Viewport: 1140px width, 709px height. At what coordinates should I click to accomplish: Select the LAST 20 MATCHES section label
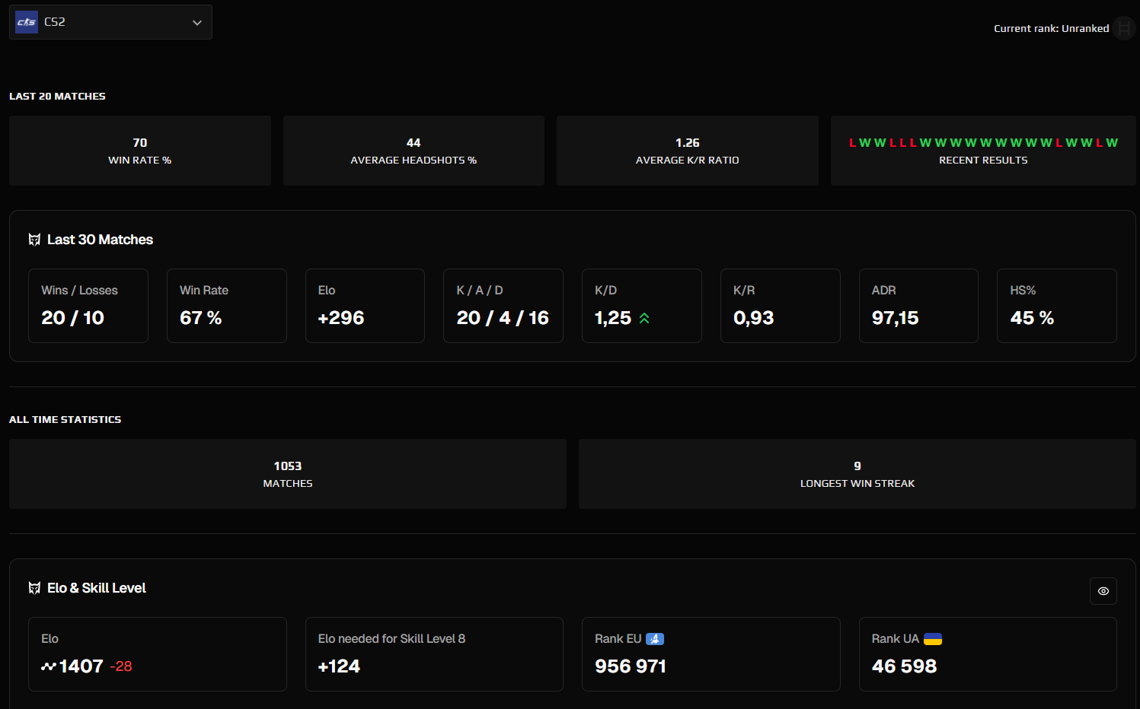coord(57,96)
